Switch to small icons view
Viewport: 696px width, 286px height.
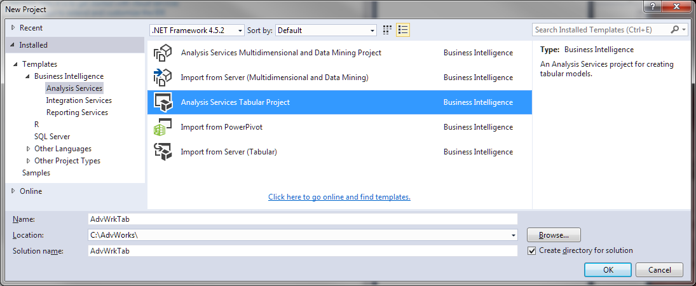(388, 31)
